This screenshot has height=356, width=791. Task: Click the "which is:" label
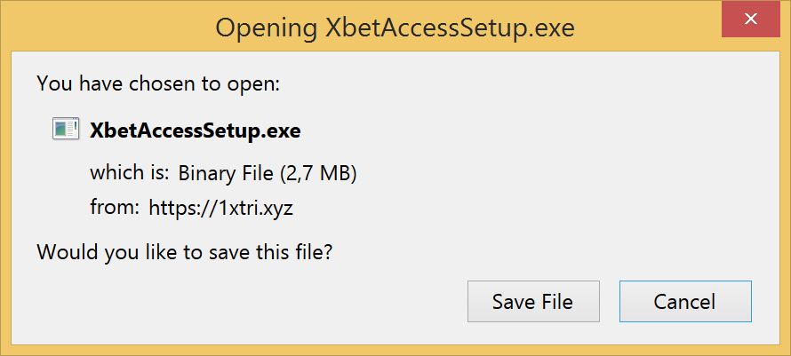point(129,171)
